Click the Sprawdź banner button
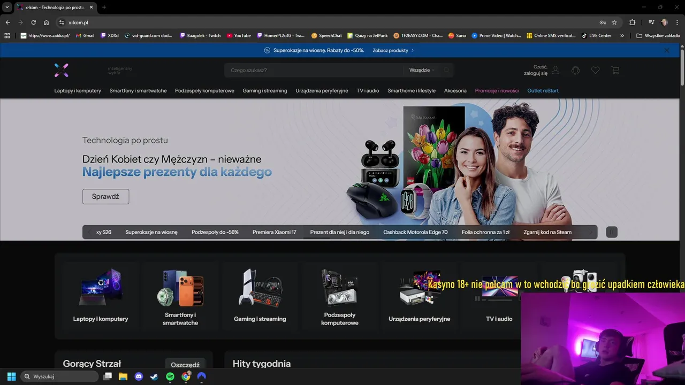The image size is (685, 385). 105,196
